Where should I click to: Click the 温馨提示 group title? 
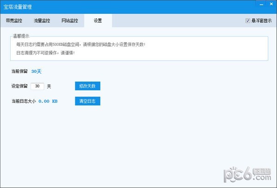coord(21,36)
